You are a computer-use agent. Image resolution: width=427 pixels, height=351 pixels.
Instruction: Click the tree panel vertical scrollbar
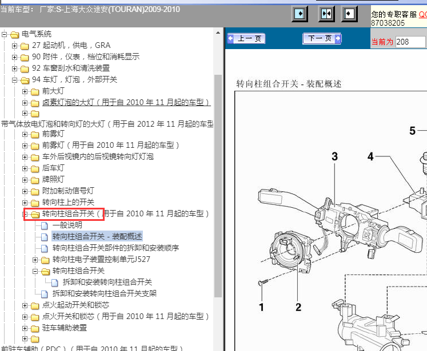218,171
